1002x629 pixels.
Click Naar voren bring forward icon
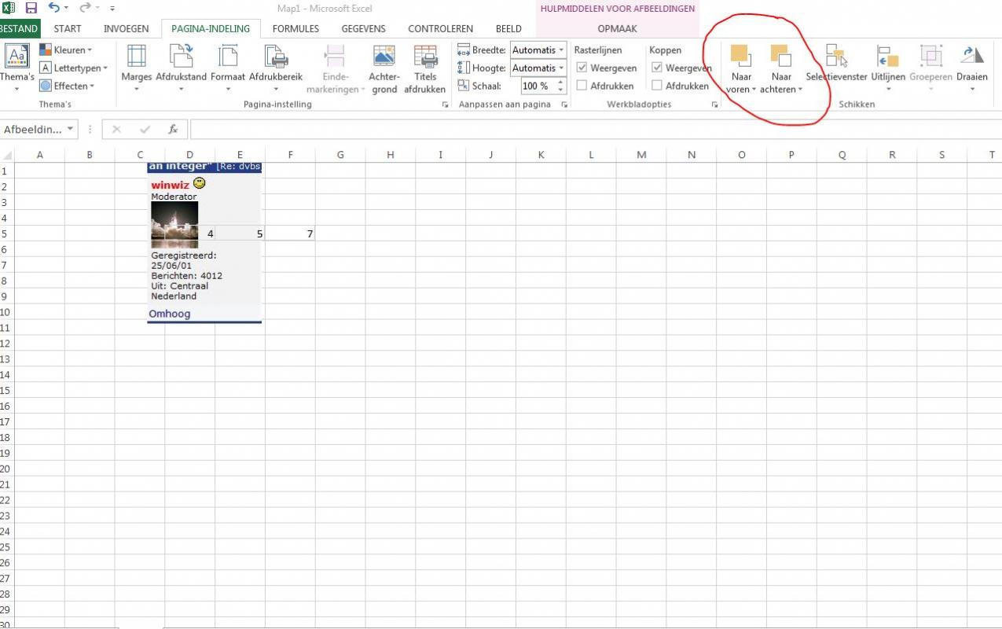(741, 55)
